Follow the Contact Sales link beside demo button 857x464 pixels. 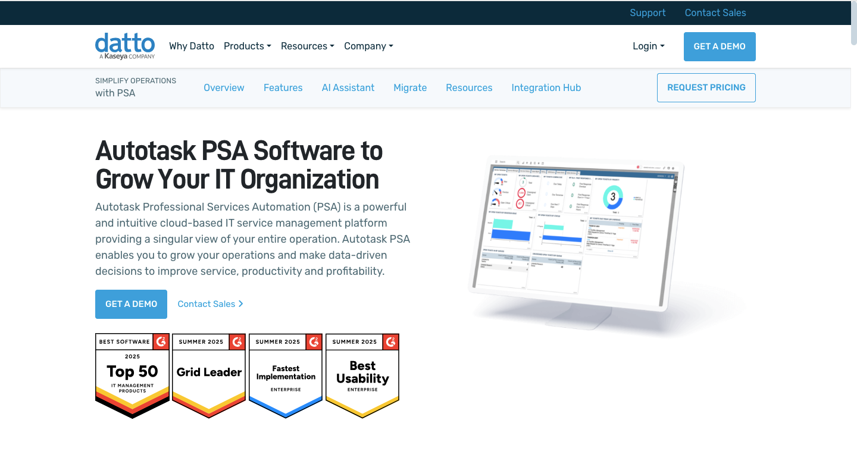211,304
